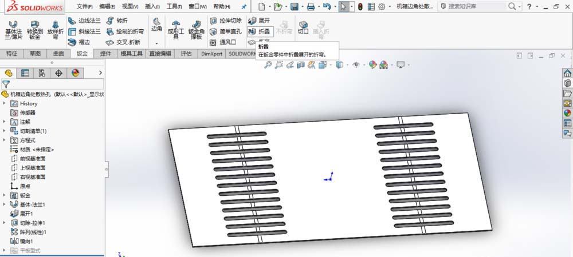The height and width of the screenshot is (257, 573).
Task: Expand the 切除-拉伸1 feature node
Action: coord(5,223)
